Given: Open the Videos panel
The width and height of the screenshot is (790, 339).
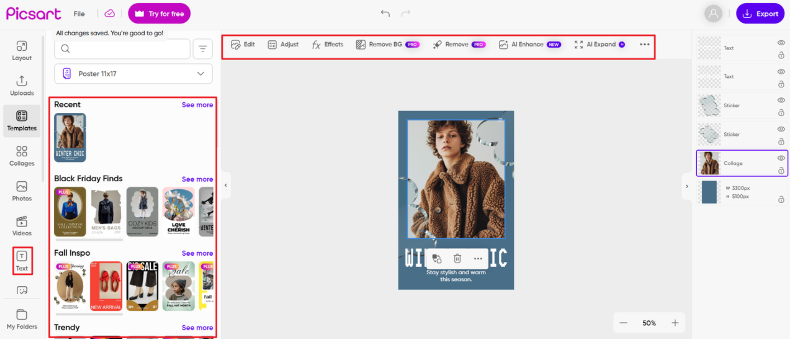Looking at the screenshot, I should [22, 226].
